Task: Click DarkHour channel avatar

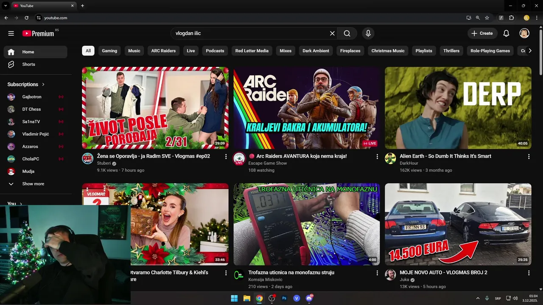Action: [x=390, y=159]
